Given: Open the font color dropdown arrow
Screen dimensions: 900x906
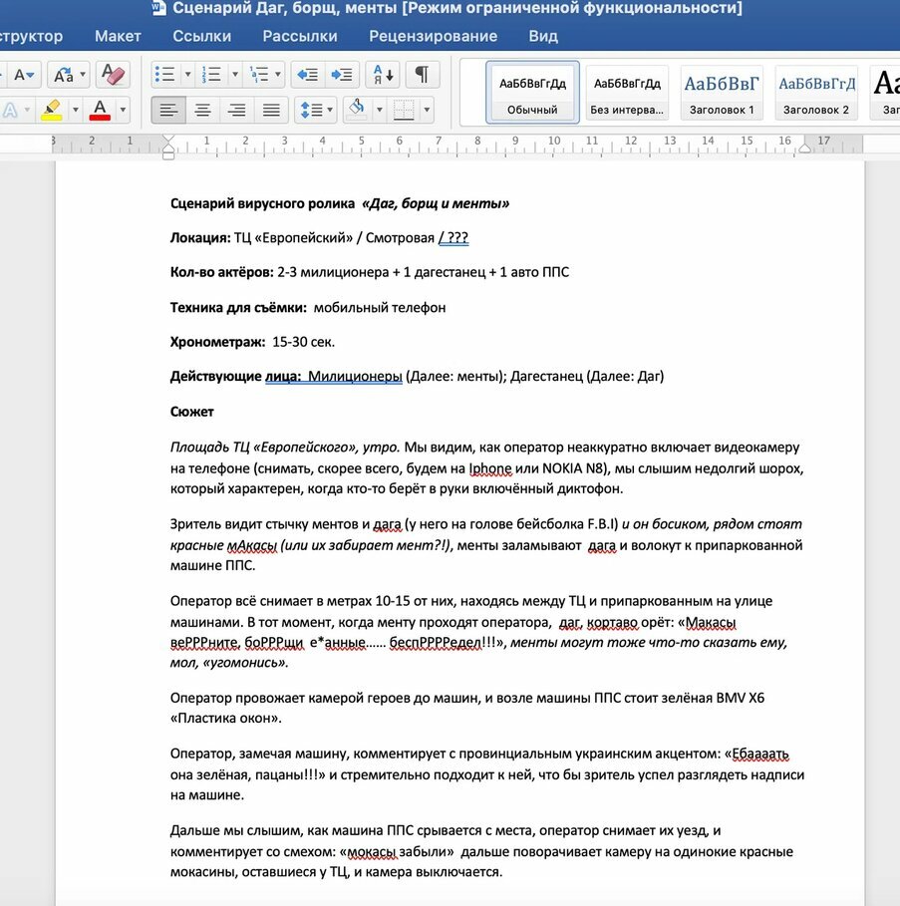Looking at the screenshot, I should pyautogui.click(x=123, y=110).
